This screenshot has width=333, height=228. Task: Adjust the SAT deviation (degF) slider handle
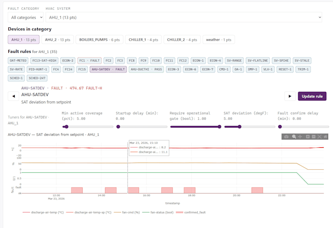(x=239, y=127)
